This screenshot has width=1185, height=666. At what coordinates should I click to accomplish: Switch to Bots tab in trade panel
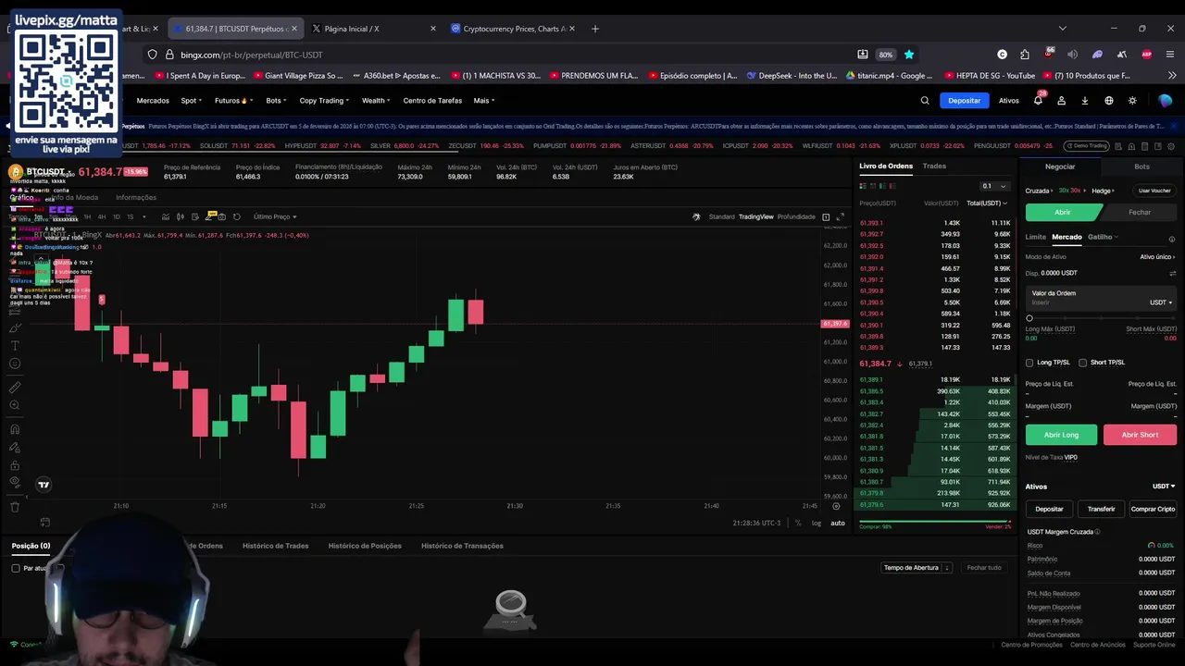(1141, 166)
